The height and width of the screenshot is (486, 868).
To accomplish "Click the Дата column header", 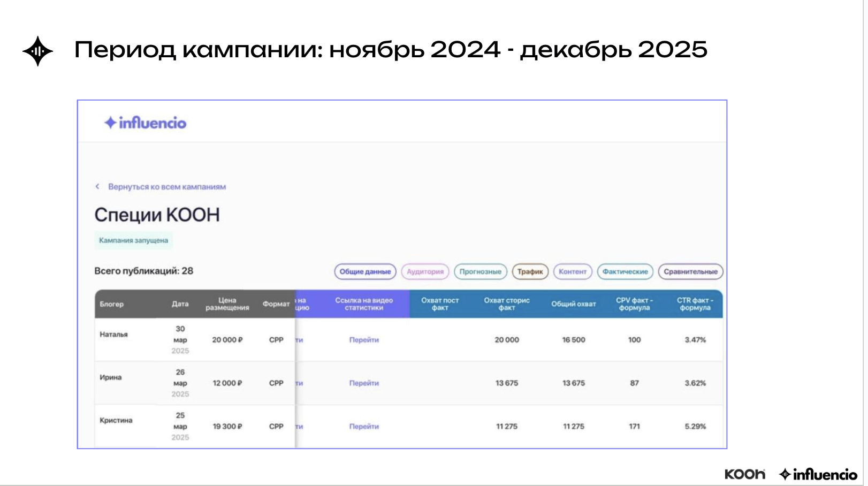I will [180, 304].
